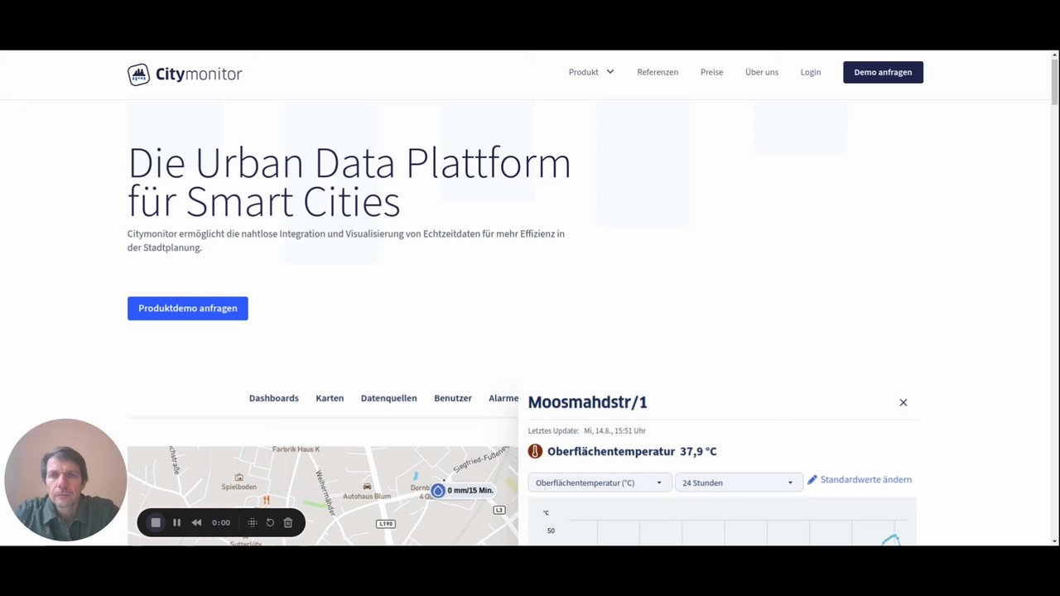Delete the recording with trash icon
This screenshot has height=596, width=1060.
click(x=288, y=522)
